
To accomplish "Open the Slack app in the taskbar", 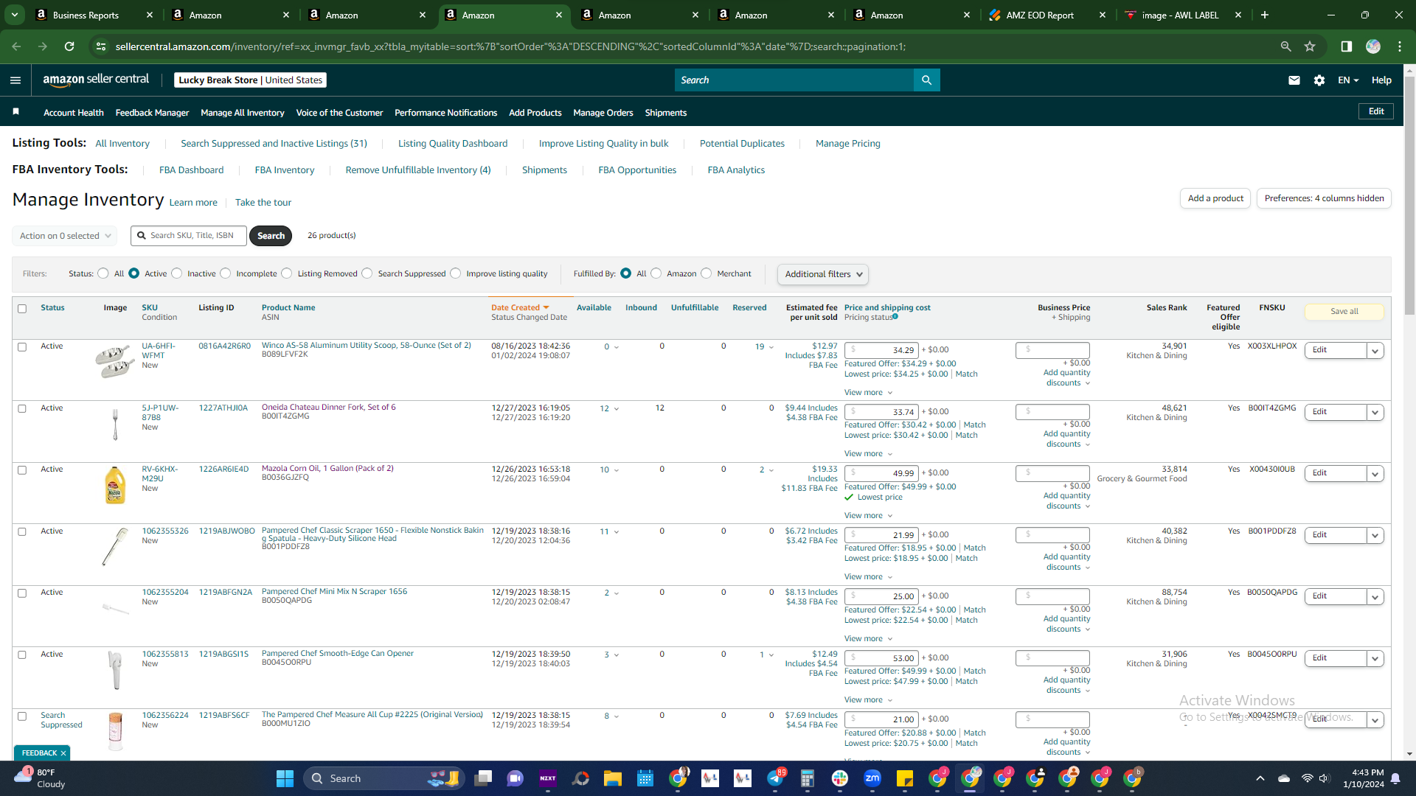I will coord(840,778).
